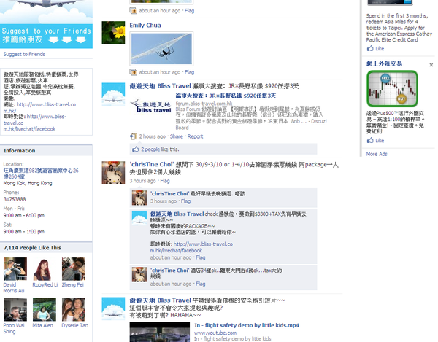Click the 'Suggest to Friends' link
This screenshot has height=342, width=438.
point(24,55)
